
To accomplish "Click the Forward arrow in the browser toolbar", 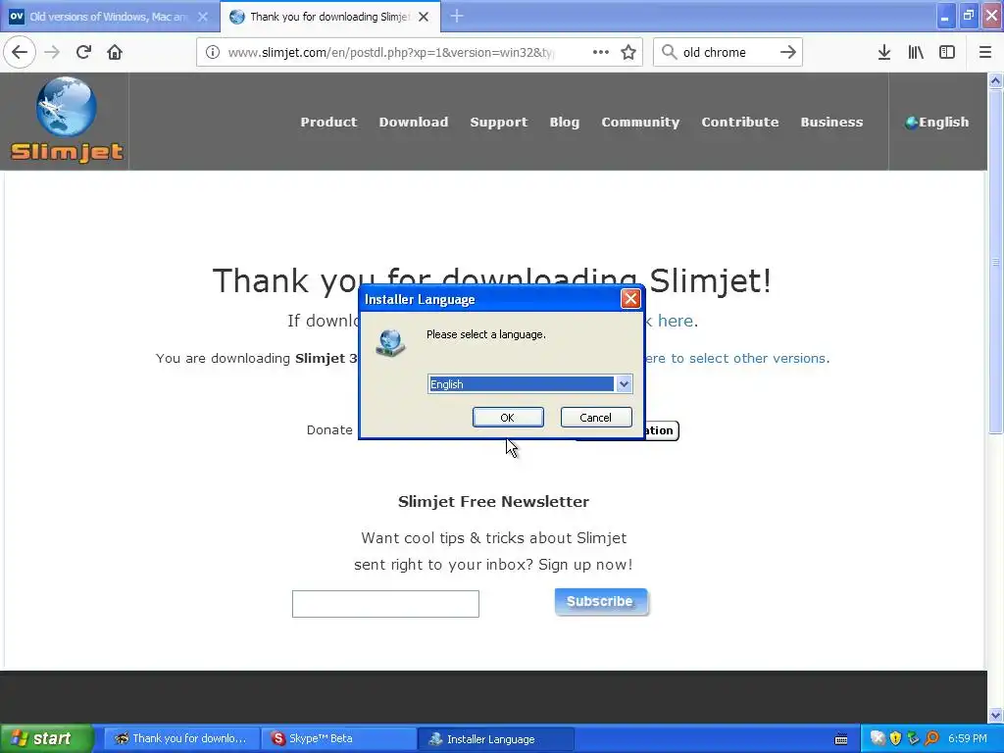I will 52,52.
